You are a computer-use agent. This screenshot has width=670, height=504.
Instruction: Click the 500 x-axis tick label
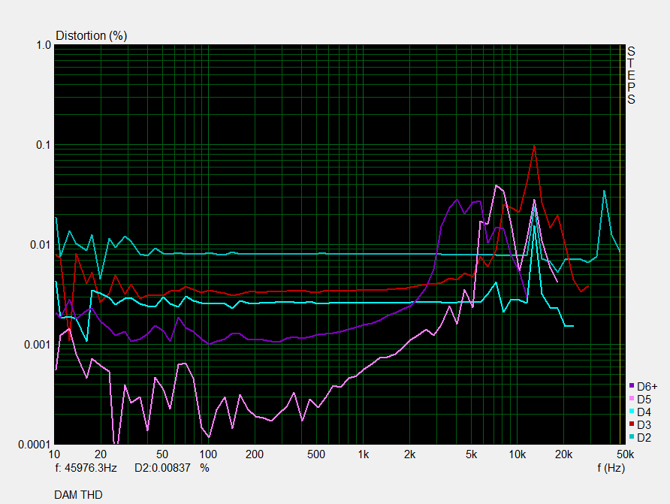pos(316,454)
